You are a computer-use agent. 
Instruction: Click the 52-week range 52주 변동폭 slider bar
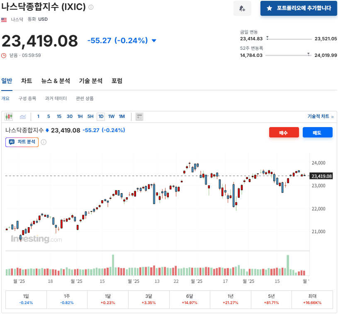(x=289, y=56)
